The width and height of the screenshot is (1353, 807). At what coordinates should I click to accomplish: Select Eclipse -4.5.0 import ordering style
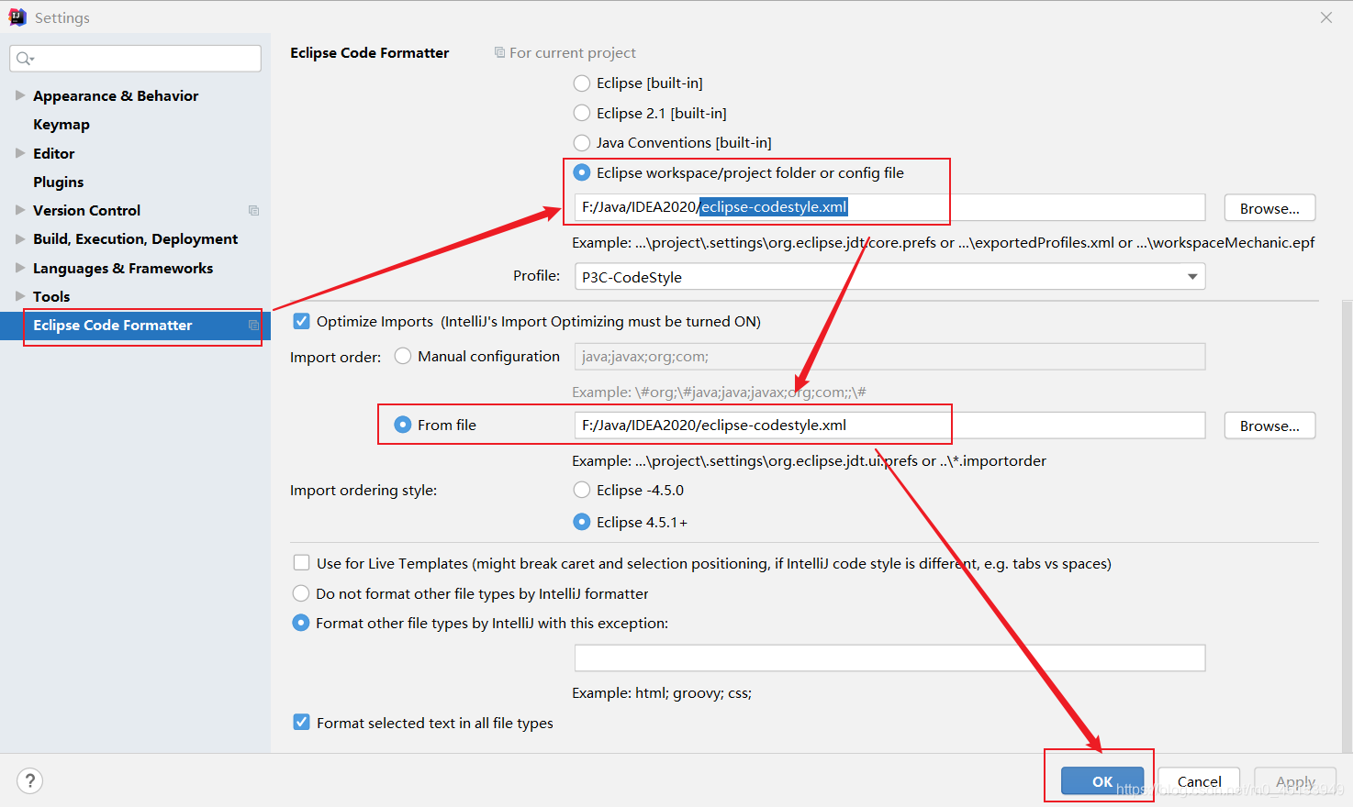coord(582,490)
